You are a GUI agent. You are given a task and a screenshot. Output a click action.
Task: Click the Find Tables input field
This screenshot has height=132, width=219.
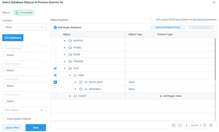click(x=24, y=79)
